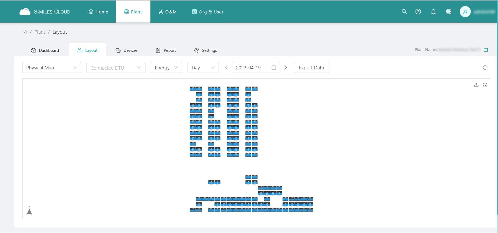This screenshot has width=498, height=233.
Task: Open the Energy type dropdown
Action: (x=166, y=68)
